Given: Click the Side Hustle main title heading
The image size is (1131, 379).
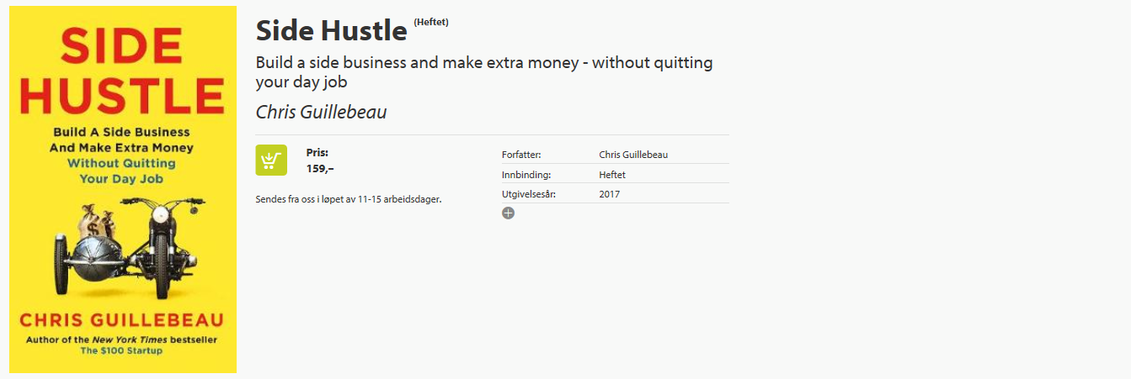Looking at the screenshot, I should [331, 30].
